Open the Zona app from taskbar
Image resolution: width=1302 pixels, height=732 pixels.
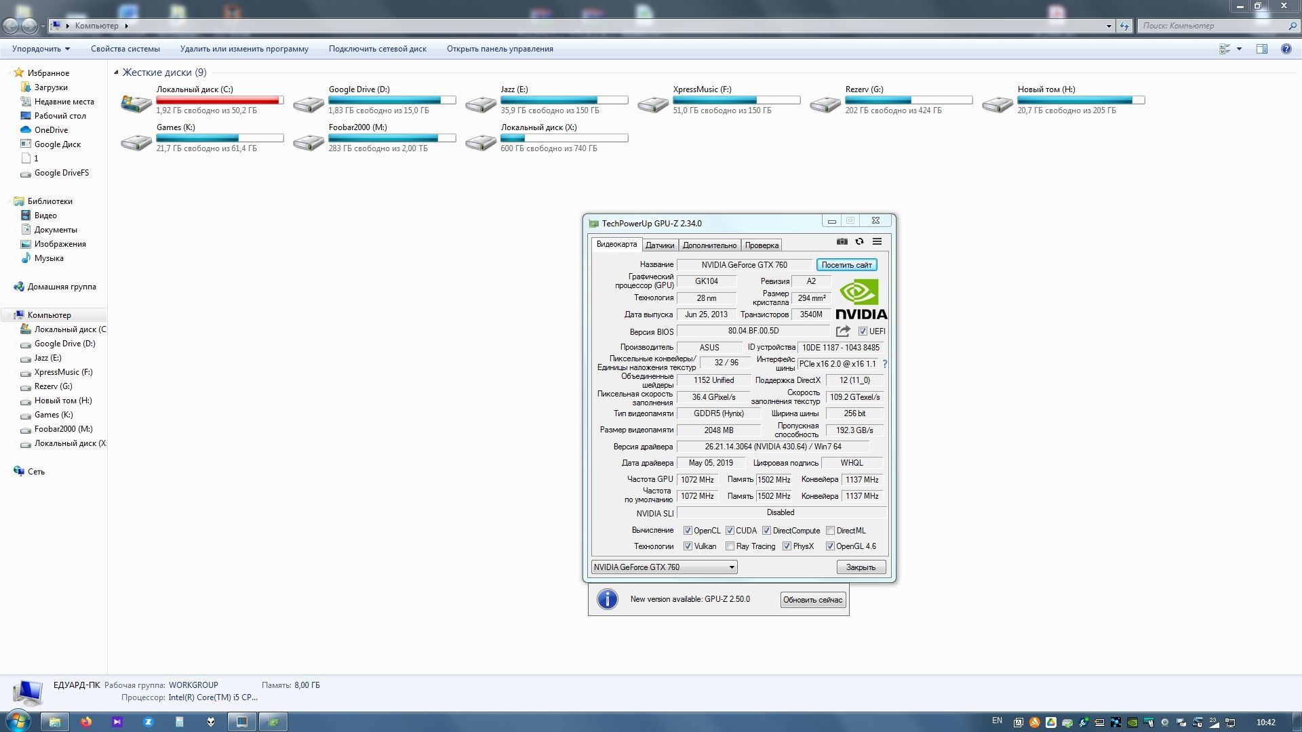pos(148,722)
